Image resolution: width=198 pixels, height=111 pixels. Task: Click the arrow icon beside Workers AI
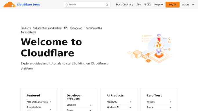click(x=130, y=107)
